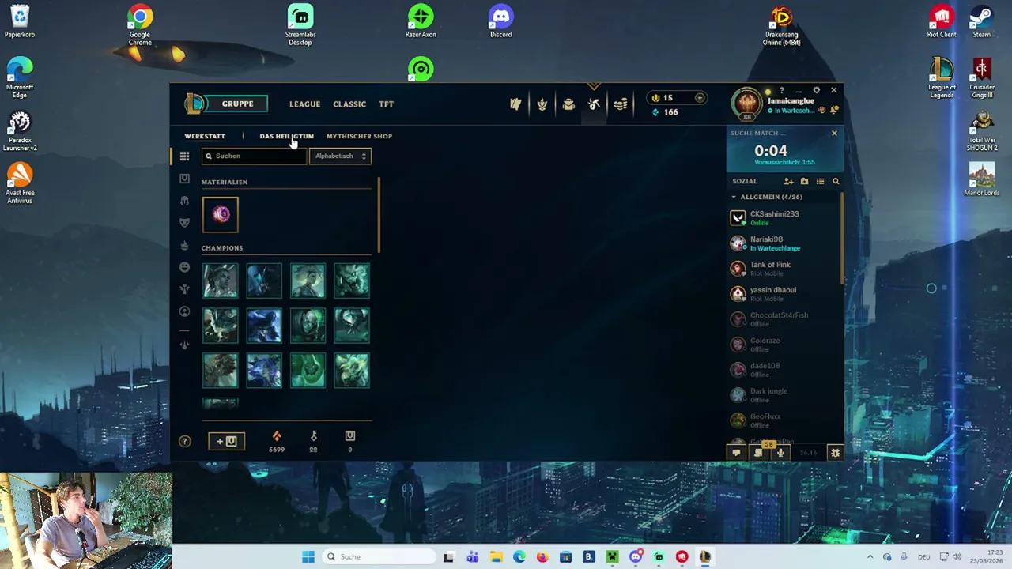This screenshot has width=1012, height=569.
Task: Click the taskbar volume speaker icon
Action: (957, 556)
